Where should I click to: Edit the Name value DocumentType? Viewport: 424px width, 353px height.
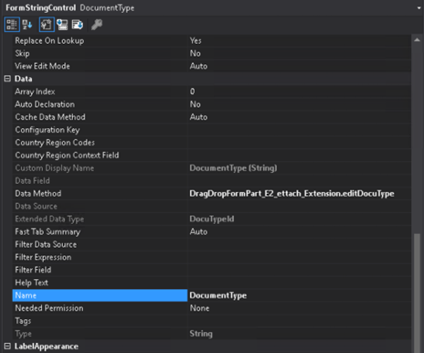(x=218, y=295)
